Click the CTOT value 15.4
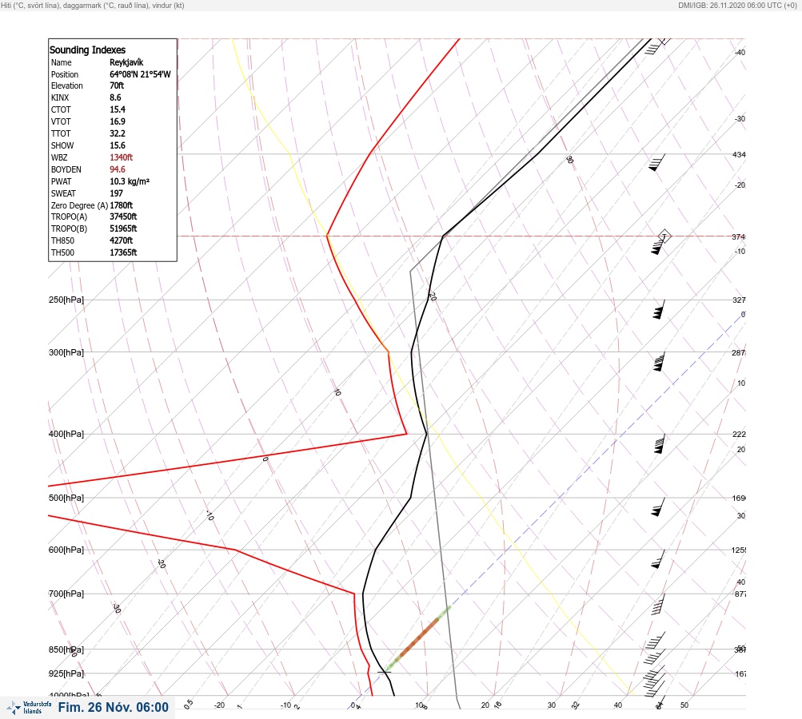This screenshot has height=719, width=802. coord(118,109)
